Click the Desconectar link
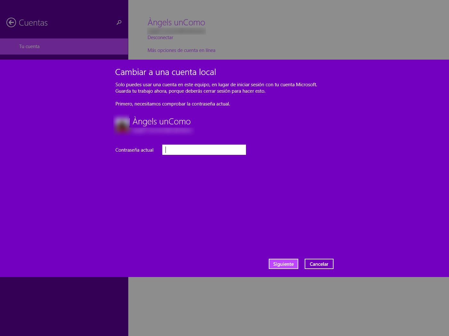 160,38
